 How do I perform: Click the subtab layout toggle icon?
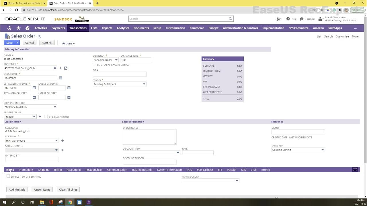click(355, 170)
